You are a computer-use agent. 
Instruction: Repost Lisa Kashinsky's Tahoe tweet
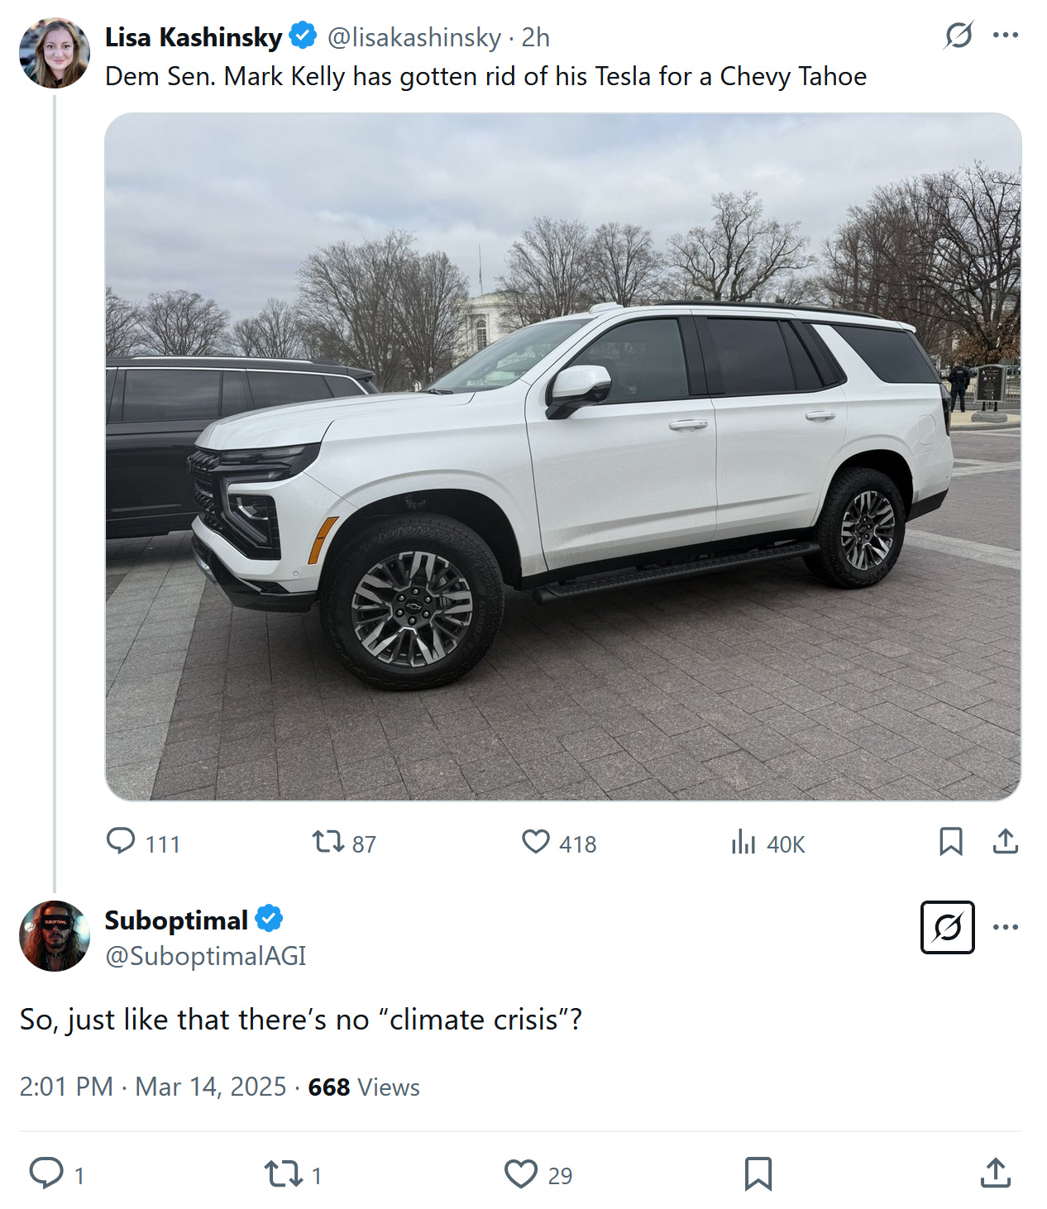point(328,842)
